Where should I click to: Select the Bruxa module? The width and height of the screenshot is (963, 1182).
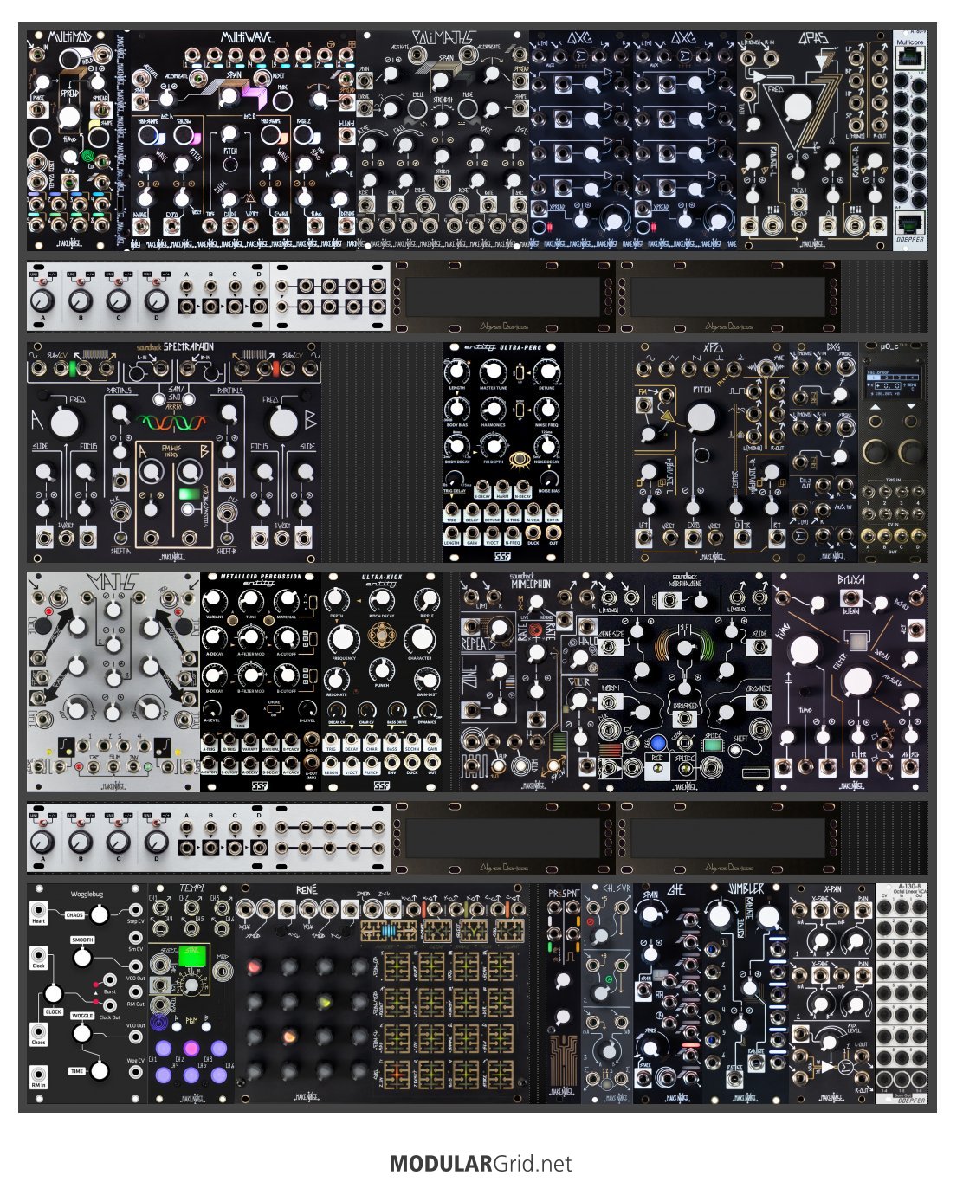(x=850, y=681)
